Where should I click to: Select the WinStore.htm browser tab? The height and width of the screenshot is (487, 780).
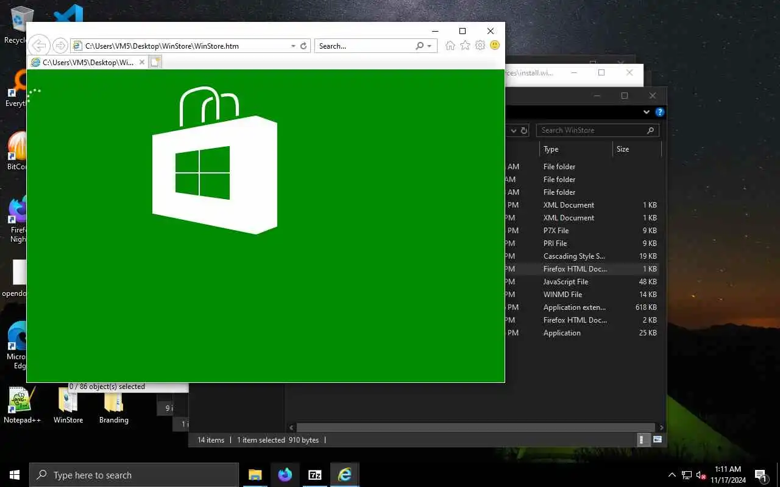tap(88, 62)
